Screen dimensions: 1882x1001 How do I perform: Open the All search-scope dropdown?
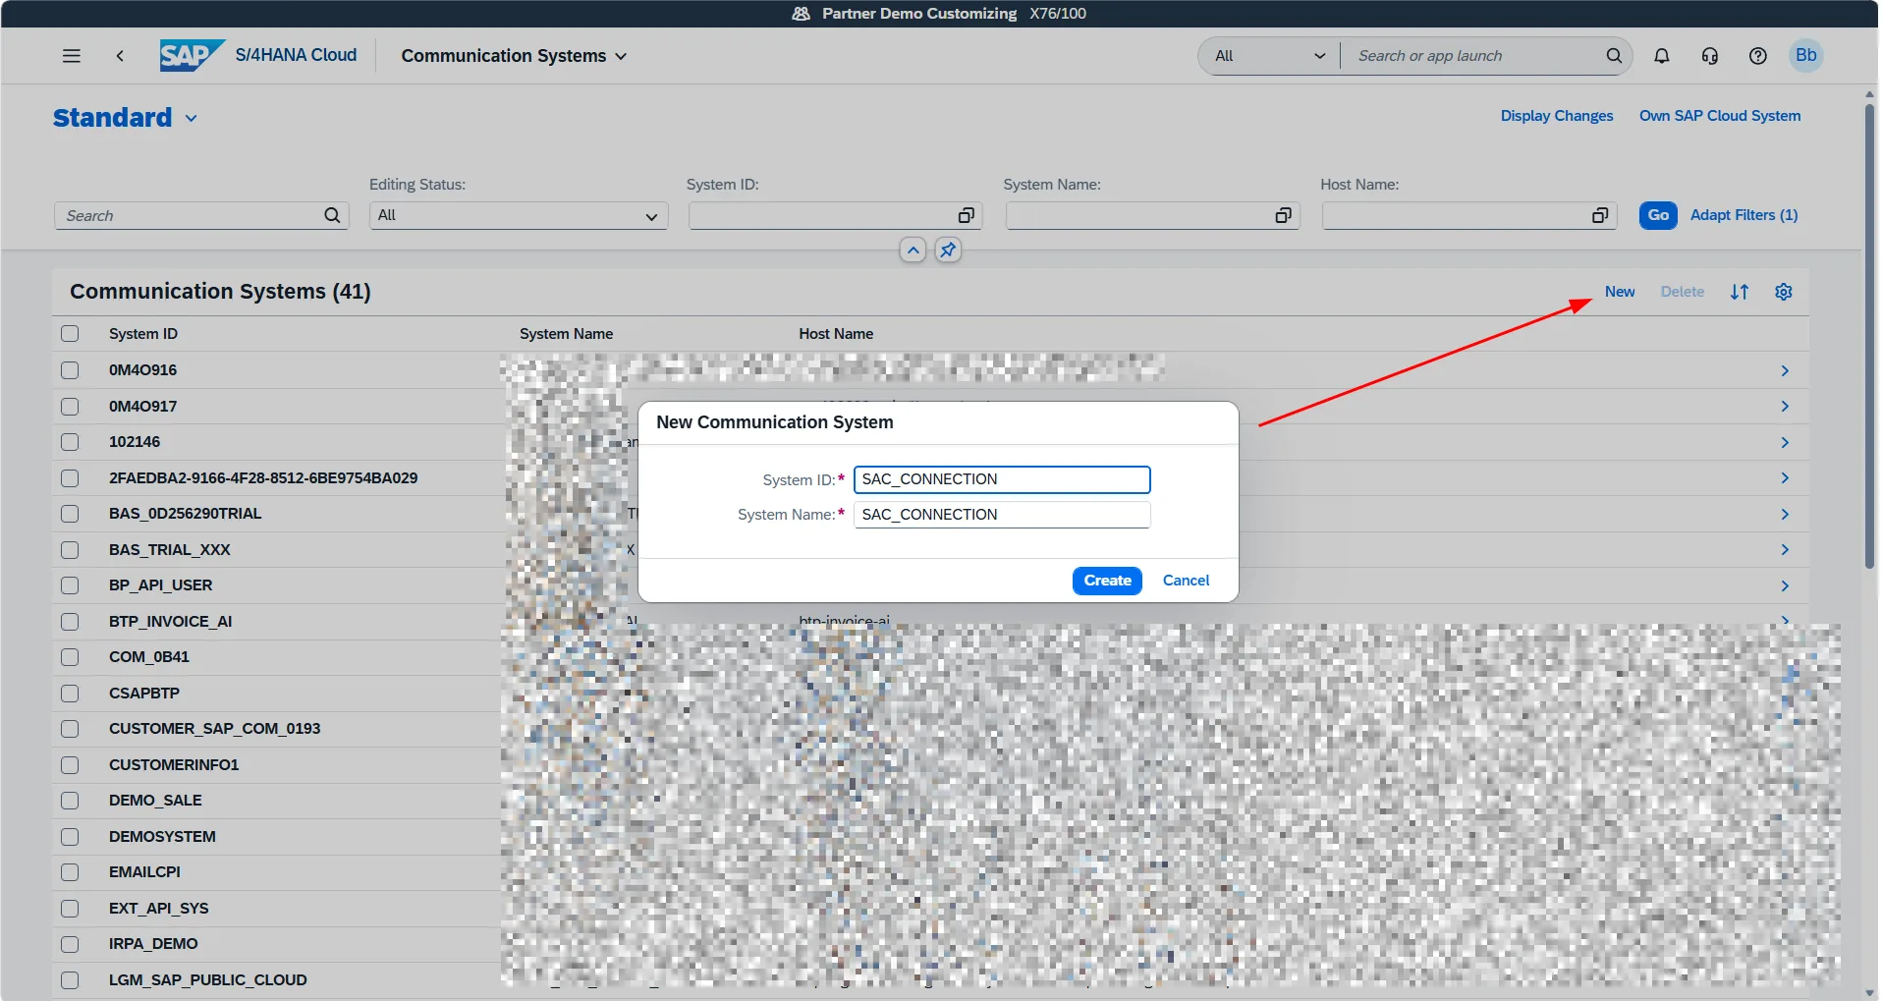pyautogui.click(x=1269, y=56)
